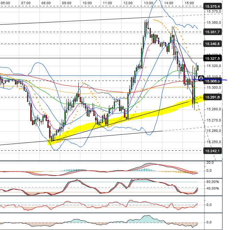Click the 15.360,0 price scale value
Viewport: 242px width, 230px height.
click(214, 23)
